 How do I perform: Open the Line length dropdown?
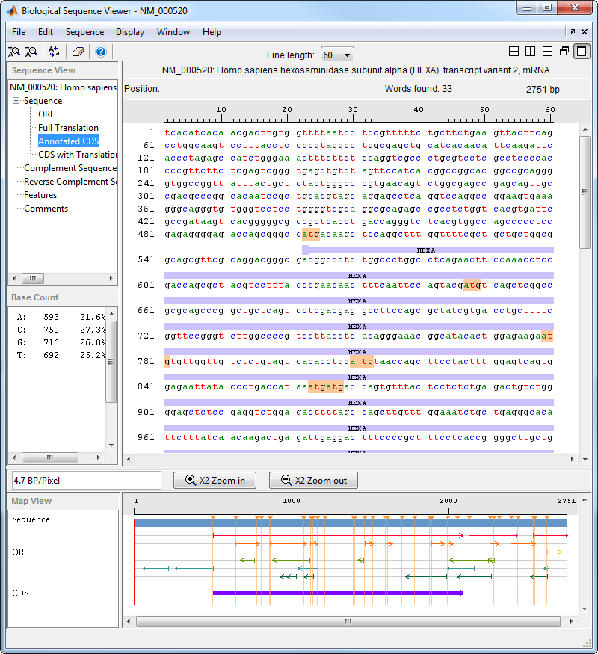(337, 55)
